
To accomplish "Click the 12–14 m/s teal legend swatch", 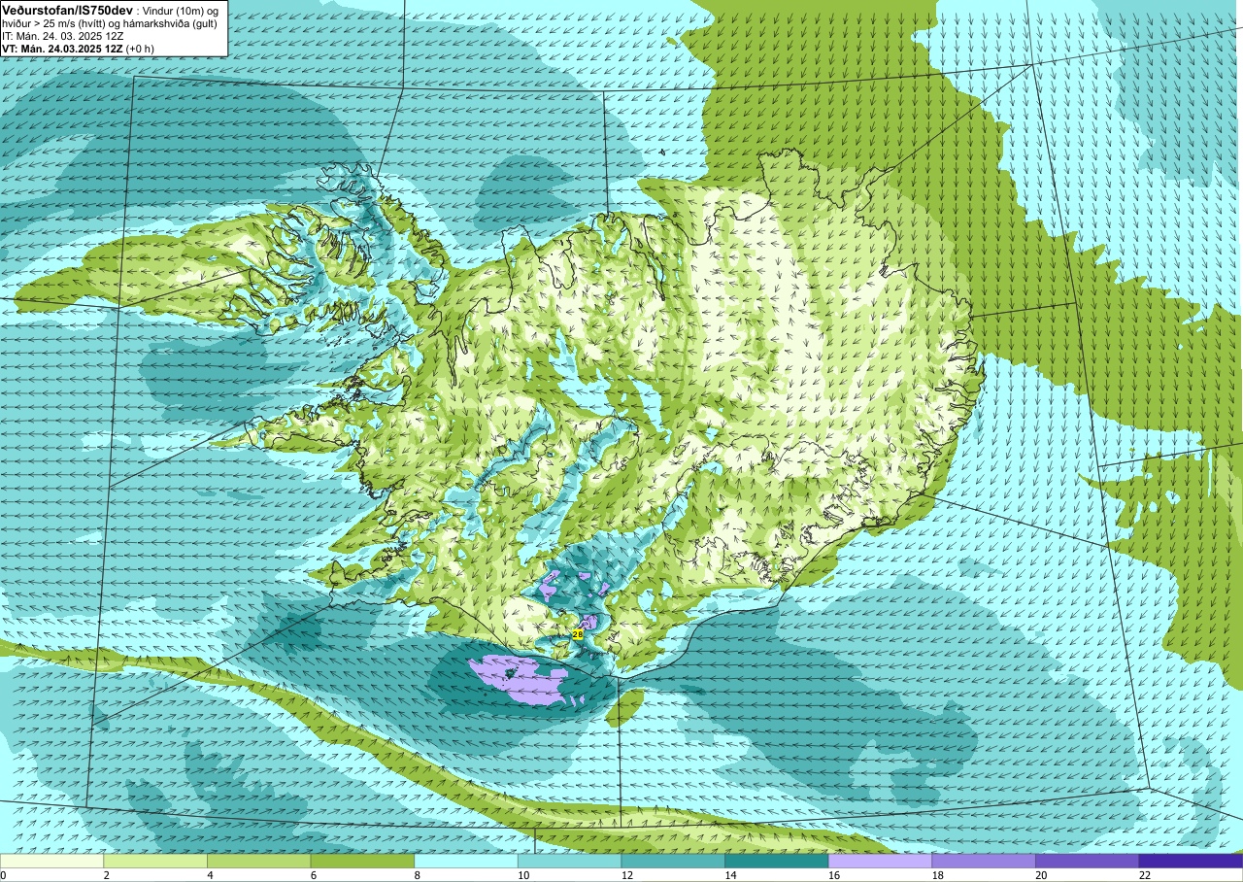I will [673, 861].
